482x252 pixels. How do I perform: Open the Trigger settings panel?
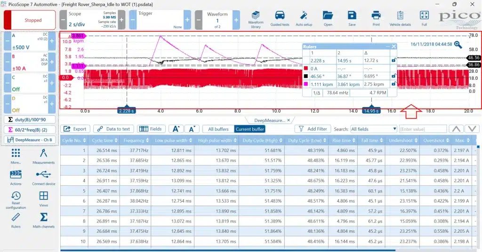point(160,20)
